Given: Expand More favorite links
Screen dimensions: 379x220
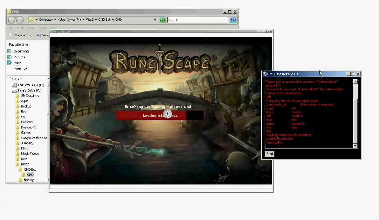Looking at the screenshot, I should coord(20,69).
